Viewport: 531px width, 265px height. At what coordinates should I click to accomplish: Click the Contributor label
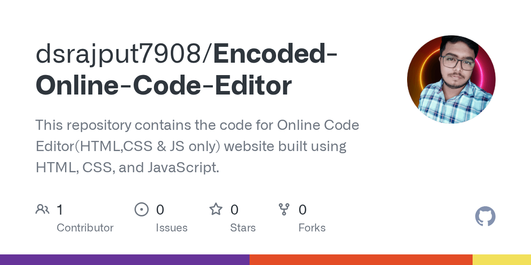click(x=85, y=228)
